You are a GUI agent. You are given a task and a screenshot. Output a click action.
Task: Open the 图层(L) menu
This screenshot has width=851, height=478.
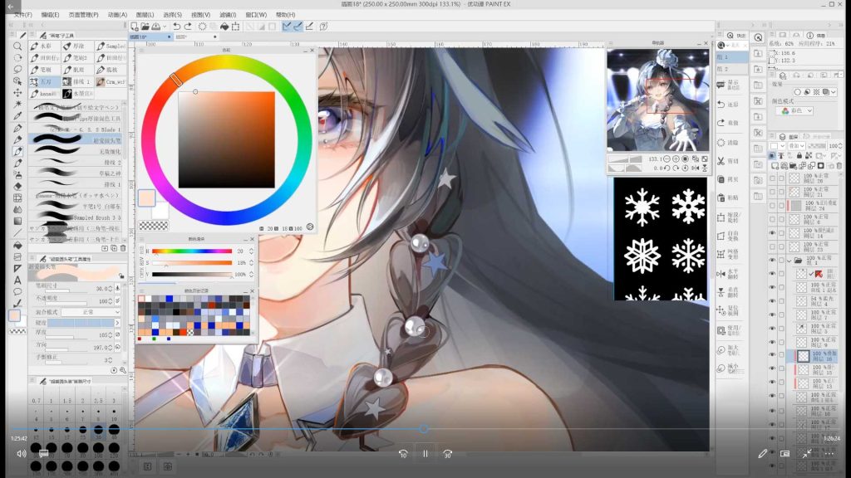pyautogui.click(x=145, y=15)
